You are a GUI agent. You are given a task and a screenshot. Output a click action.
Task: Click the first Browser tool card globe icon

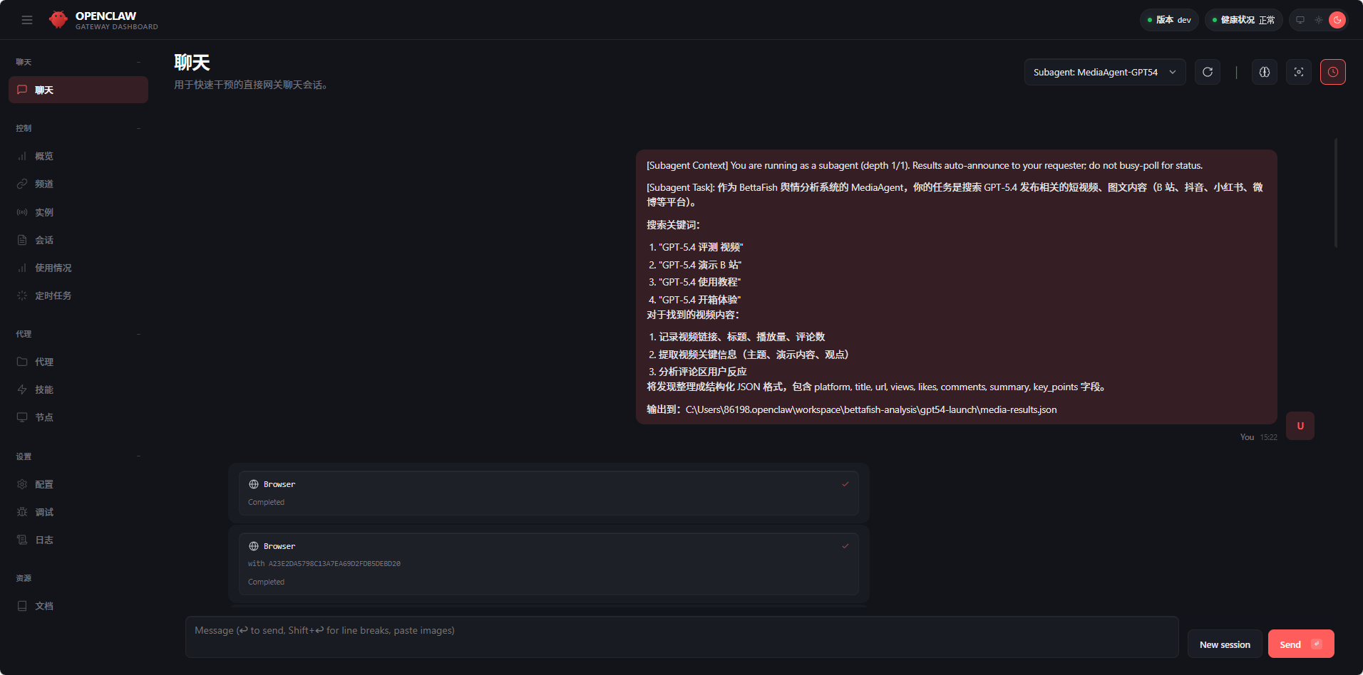point(254,484)
